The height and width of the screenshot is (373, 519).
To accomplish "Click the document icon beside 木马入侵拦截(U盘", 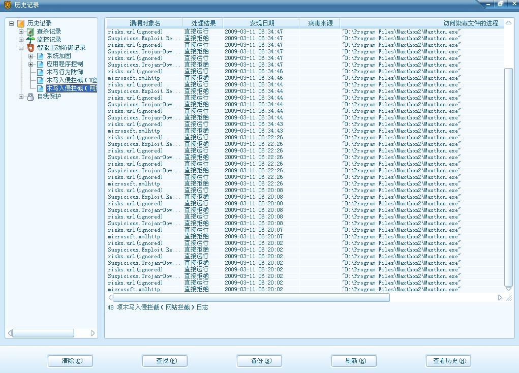I will tap(40, 80).
